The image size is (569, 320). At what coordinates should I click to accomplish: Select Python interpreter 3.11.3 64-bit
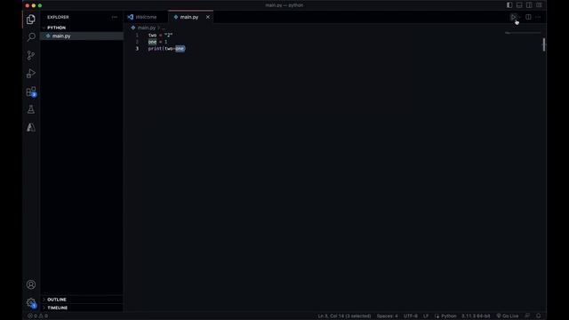point(476,316)
